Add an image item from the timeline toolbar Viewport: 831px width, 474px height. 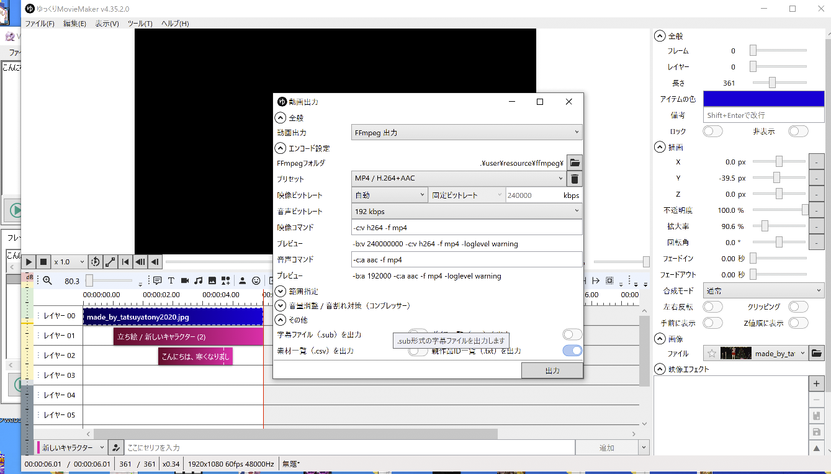[x=212, y=280]
